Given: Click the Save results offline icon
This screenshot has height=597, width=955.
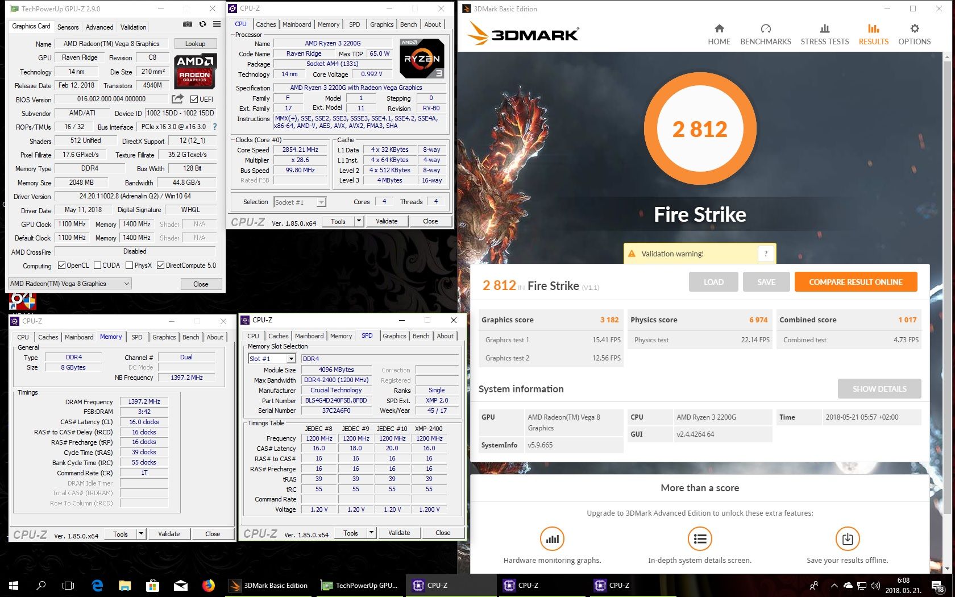Looking at the screenshot, I should coord(848,539).
